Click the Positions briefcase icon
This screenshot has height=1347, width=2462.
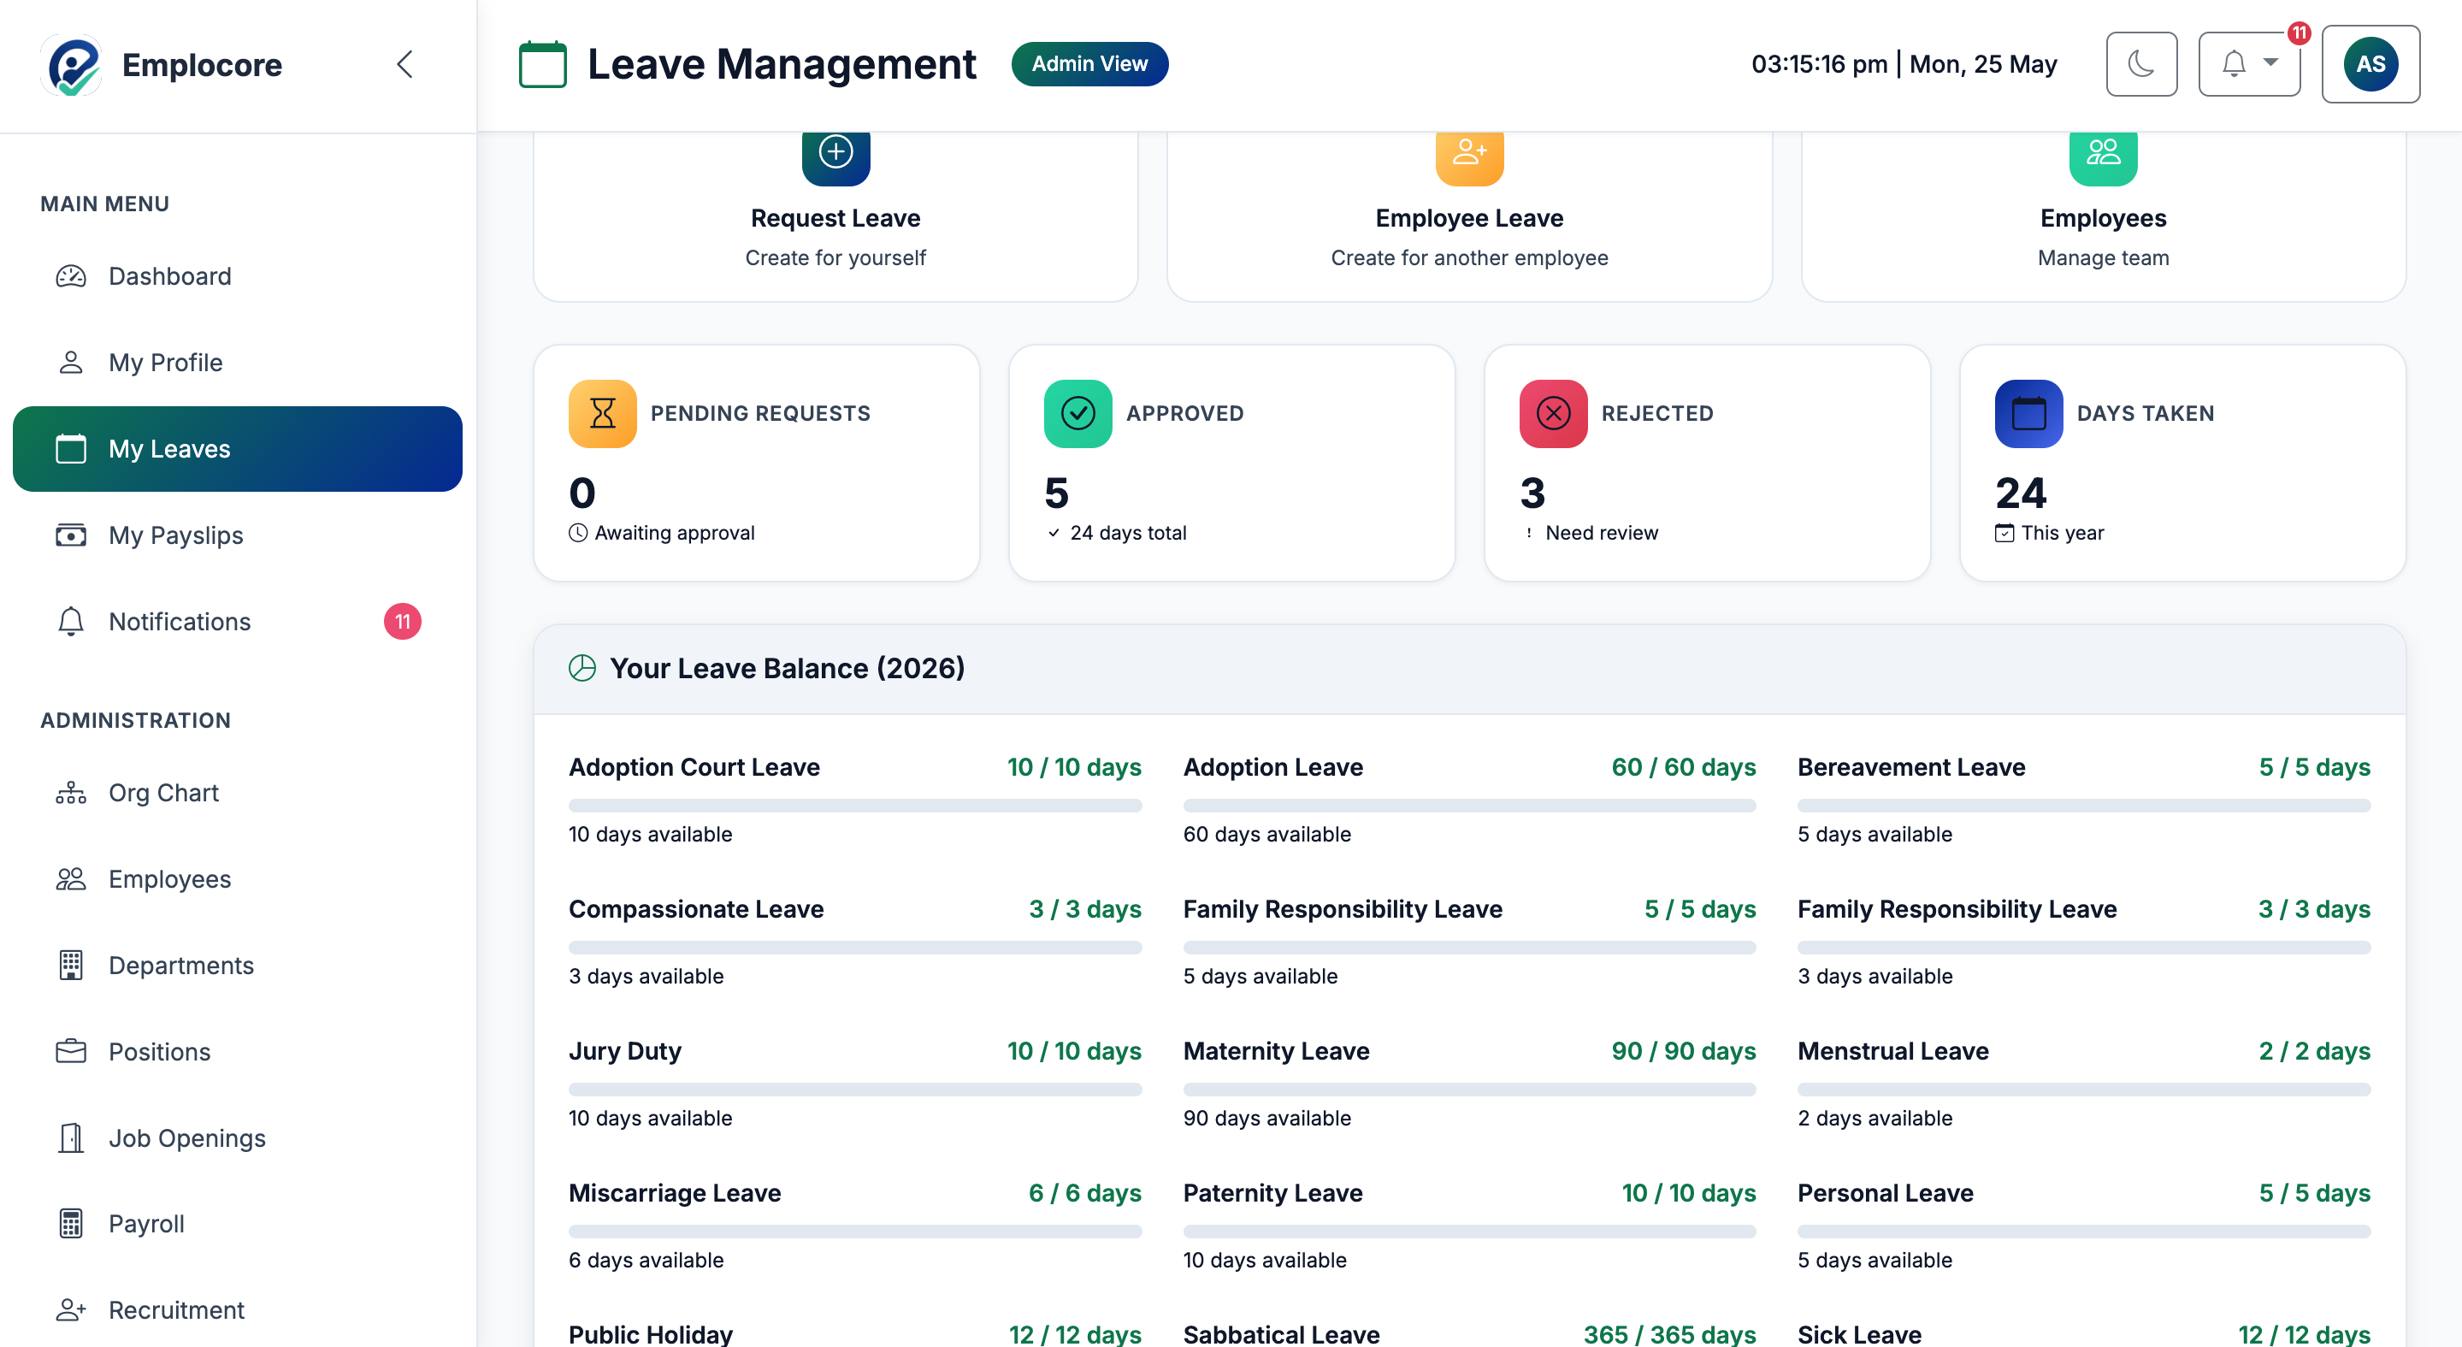point(71,1052)
